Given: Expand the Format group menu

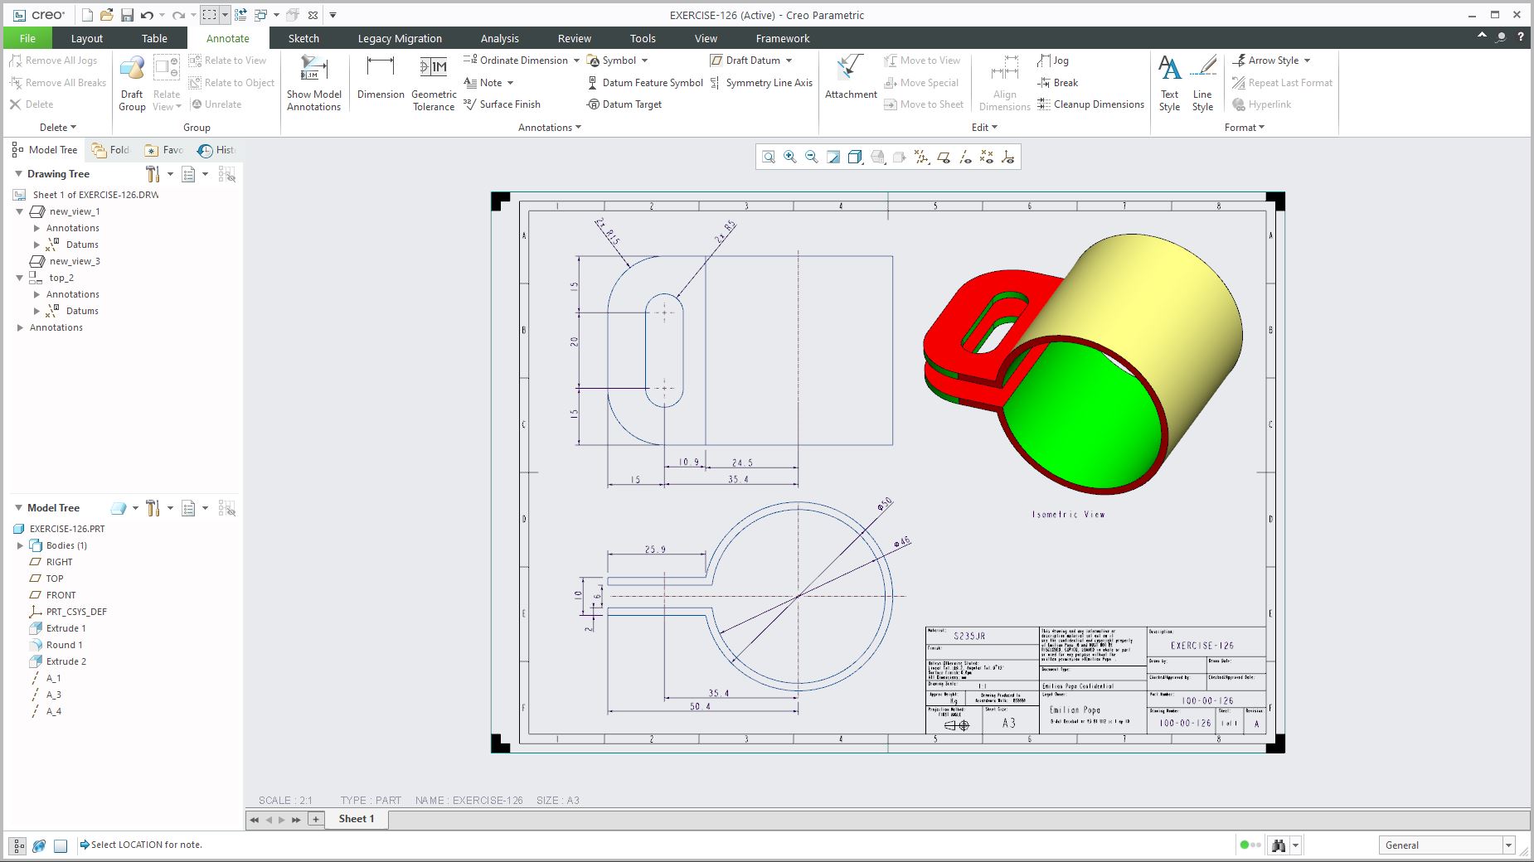Looking at the screenshot, I should (1245, 128).
